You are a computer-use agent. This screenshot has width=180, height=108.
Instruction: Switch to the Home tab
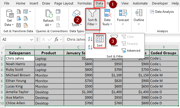[21, 3]
